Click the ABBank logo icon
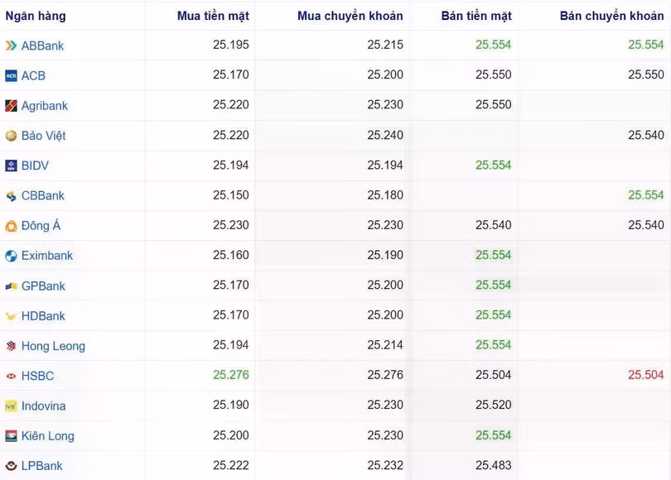Screen dimensions: 671x480 point(11,46)
